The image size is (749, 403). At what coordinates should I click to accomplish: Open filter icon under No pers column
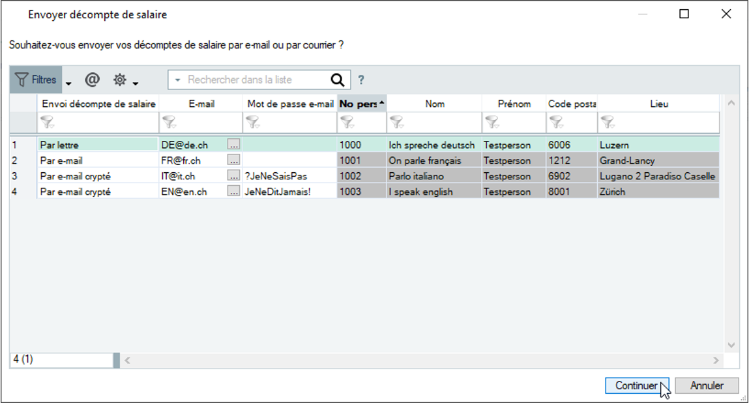click(347, 123)
